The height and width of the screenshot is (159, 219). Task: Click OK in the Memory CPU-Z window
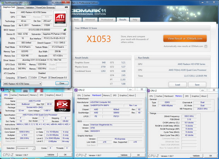pos(210,156)
